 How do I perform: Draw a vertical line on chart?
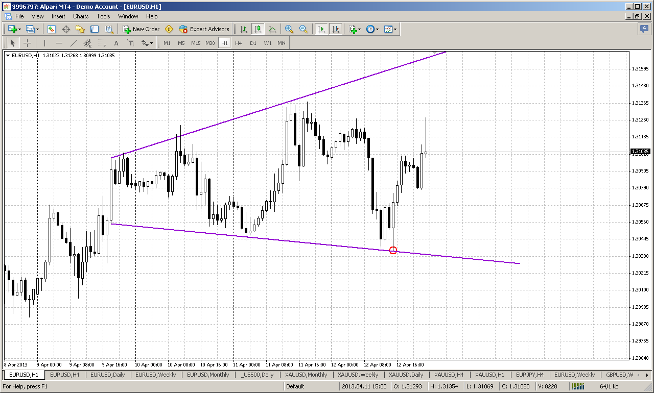[44, 43]
